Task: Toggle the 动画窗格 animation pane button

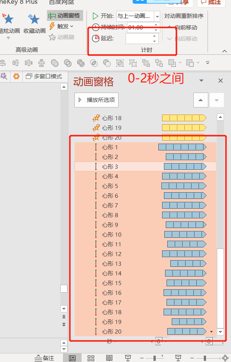Action: click(64, 16)
